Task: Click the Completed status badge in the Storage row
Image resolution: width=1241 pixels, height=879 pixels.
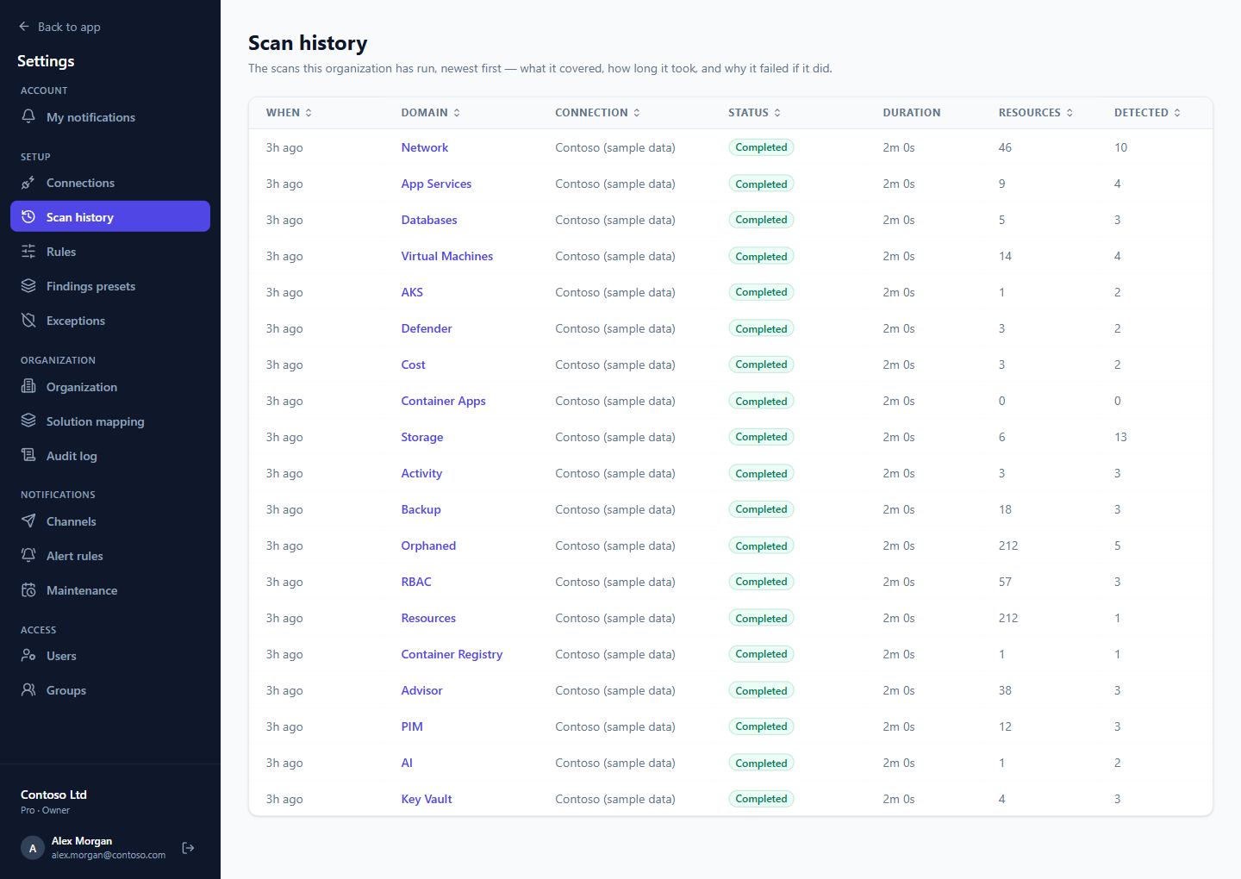Action: coord(761,437)
